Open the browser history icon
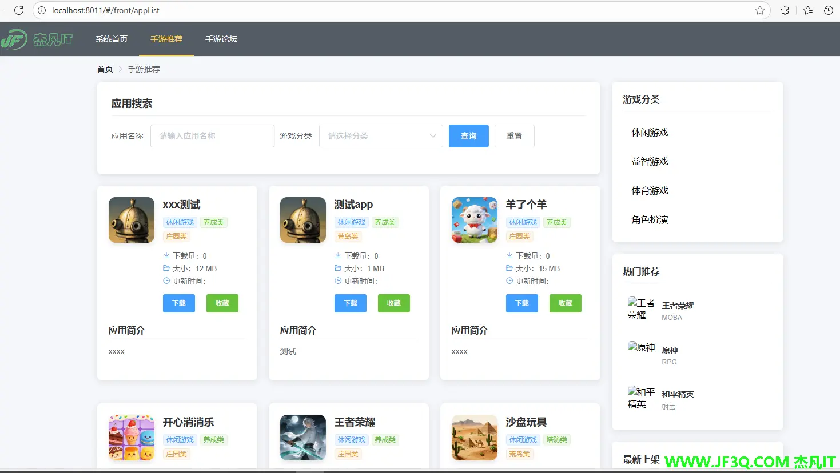The height and width of the screenshot is (473, 840). [x=828, y=10]
